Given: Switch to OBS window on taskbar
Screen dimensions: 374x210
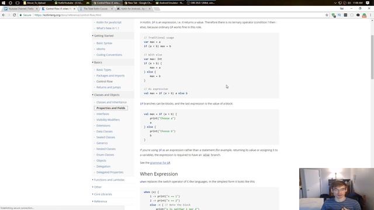Looking at the screenshot, I should (201, 3).
